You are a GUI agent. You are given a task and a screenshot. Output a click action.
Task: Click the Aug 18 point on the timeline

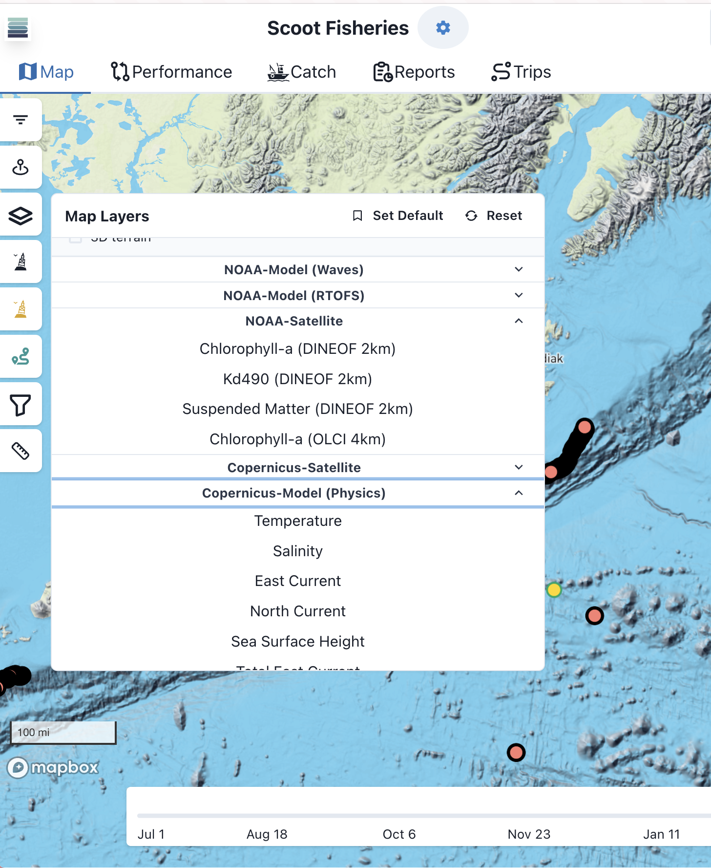click(x=267, y=834)
